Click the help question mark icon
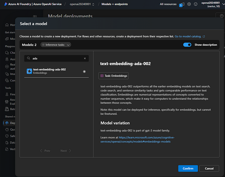 click(221, 16)
